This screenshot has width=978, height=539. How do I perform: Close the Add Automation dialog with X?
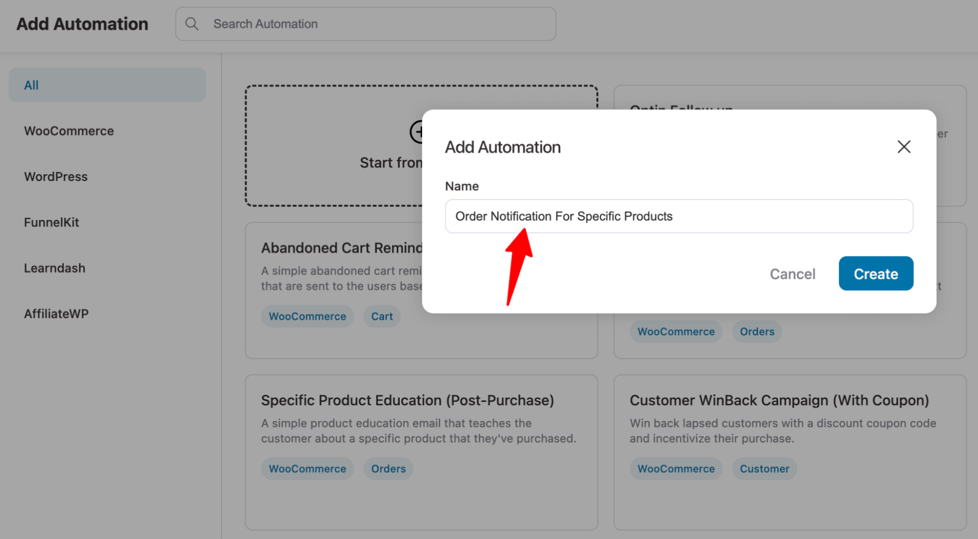904,147
